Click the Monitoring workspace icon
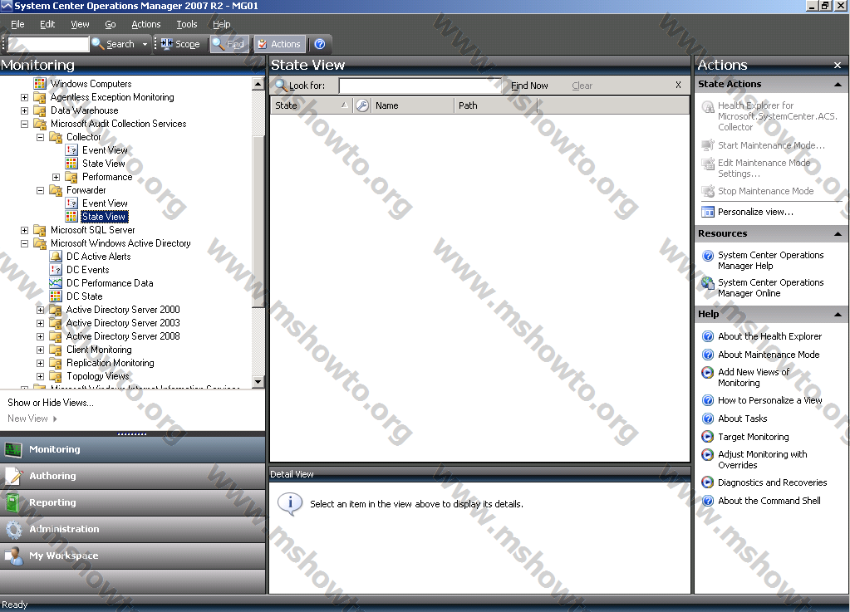Screen dimensions: 850x612 (x=13, y=449)
